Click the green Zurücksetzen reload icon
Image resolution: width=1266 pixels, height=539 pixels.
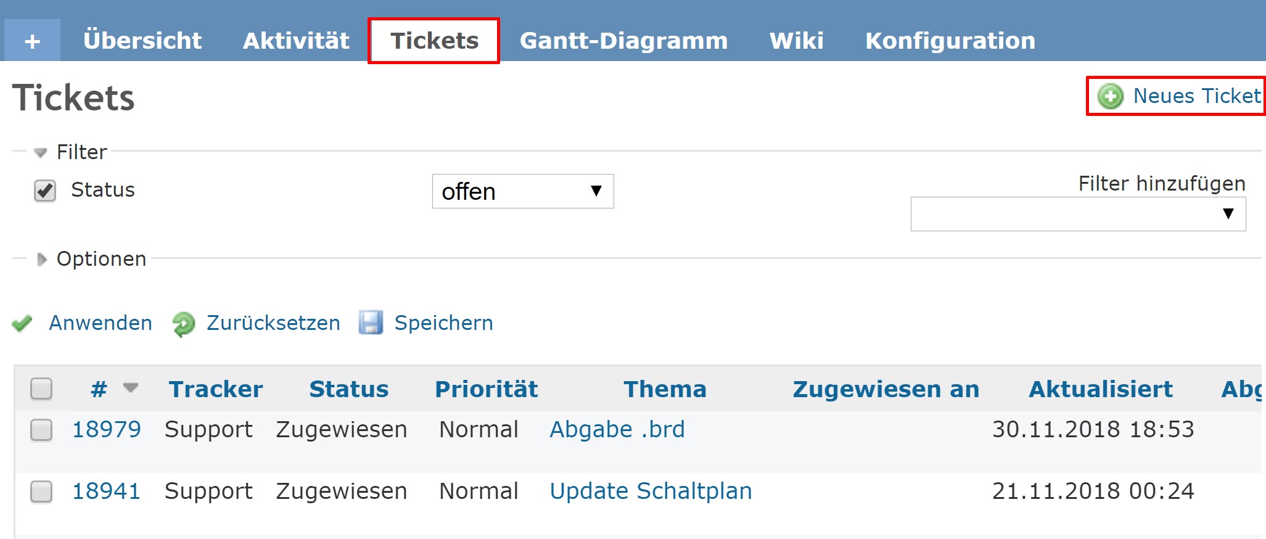pyautogui.click(x=183, y=324)
